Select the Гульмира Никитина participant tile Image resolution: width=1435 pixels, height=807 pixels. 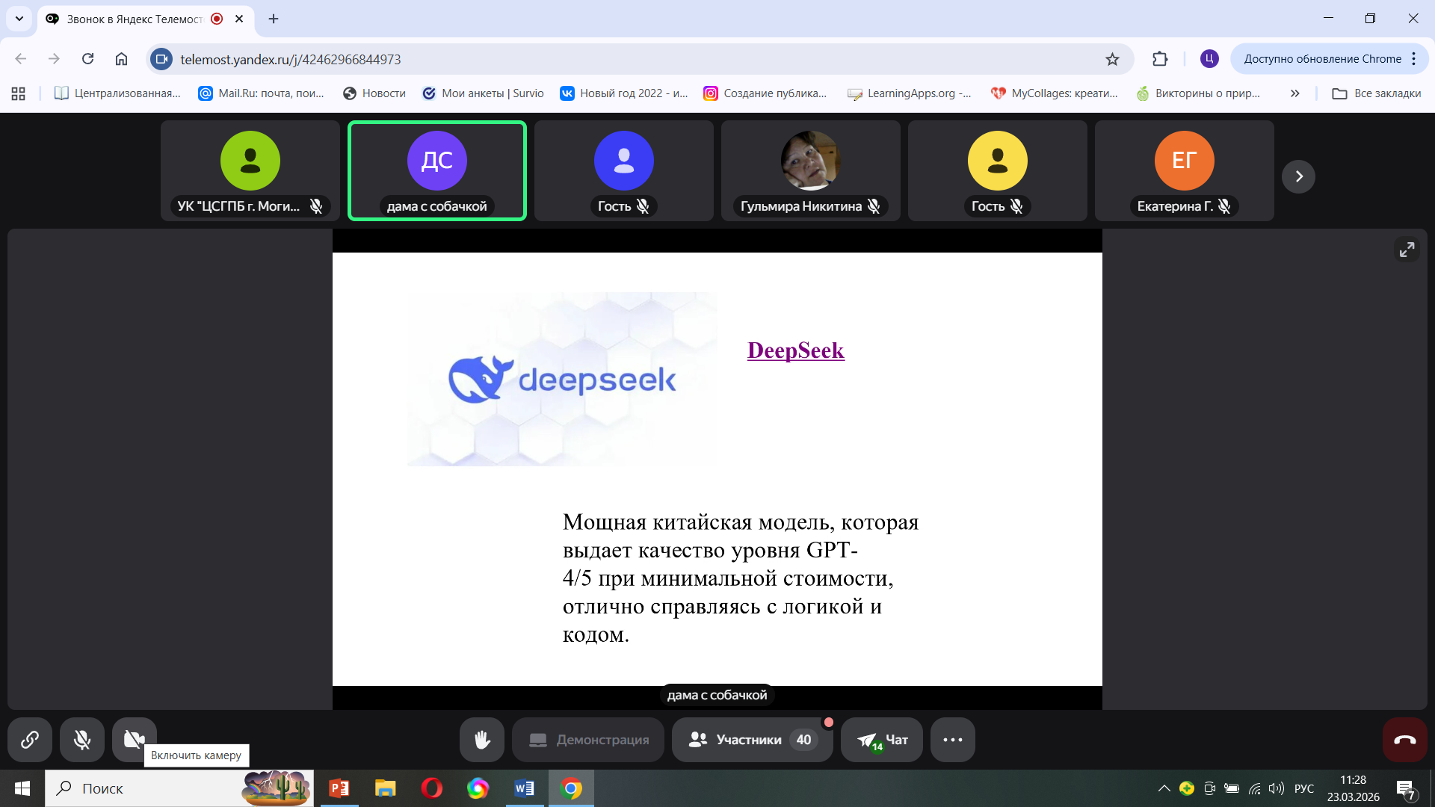[x=810, y=170]
